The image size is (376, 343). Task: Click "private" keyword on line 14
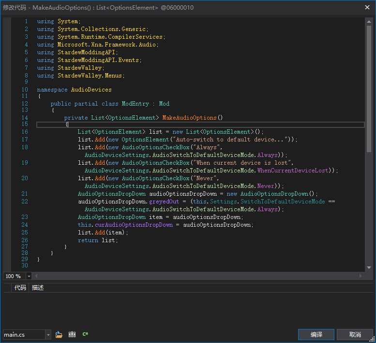point(76,118)
